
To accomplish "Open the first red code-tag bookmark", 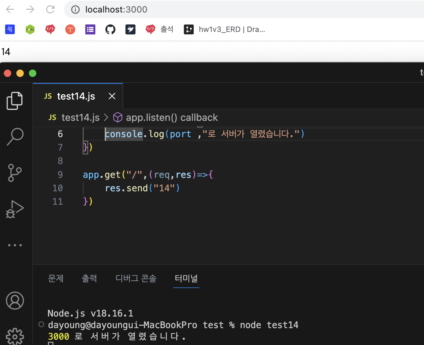I will pos(50,29).
